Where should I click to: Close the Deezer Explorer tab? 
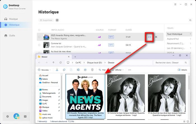[69, 57]
